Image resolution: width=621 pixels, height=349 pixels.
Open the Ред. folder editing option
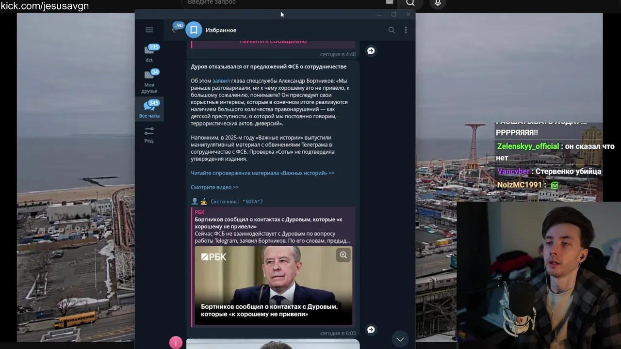pos(149,135)
